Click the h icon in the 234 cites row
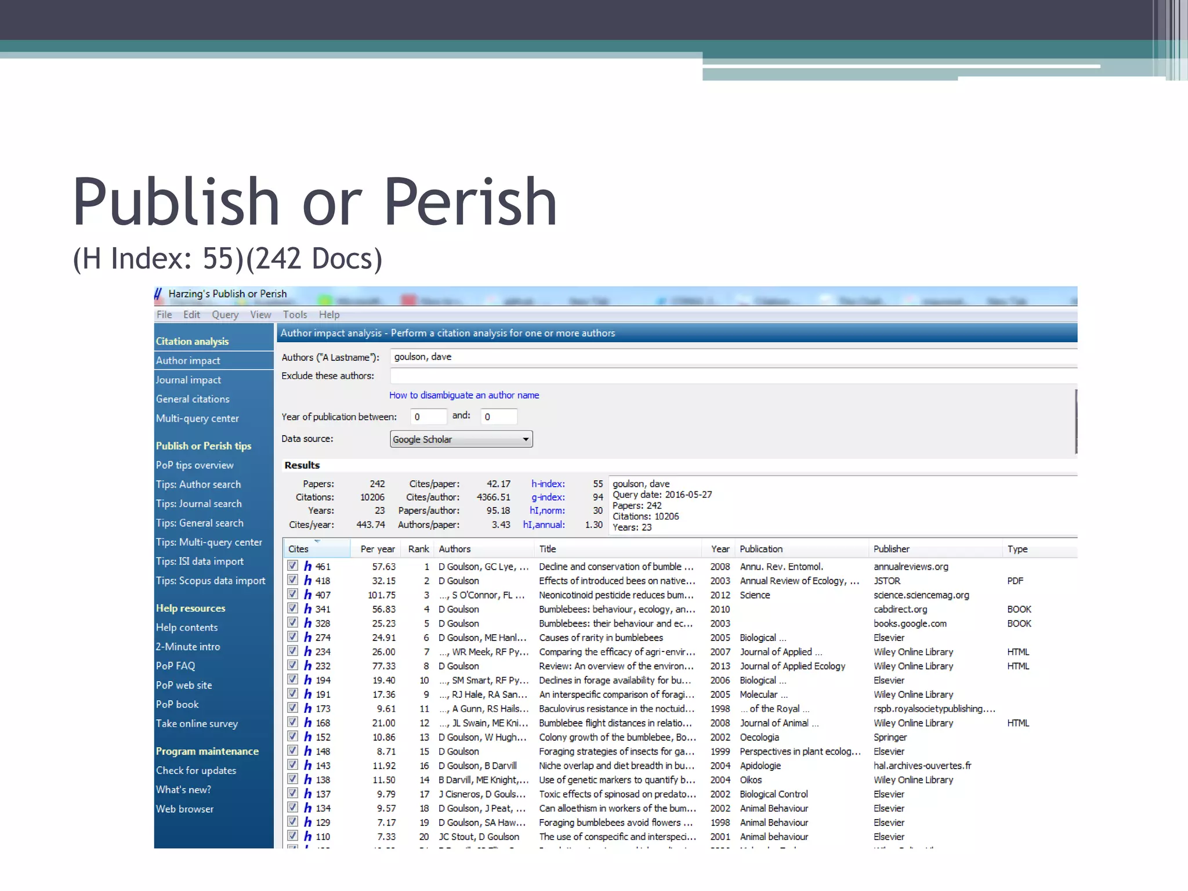Image resolution: width=1188 pixels, height=891 pixels. coord(307,652)
